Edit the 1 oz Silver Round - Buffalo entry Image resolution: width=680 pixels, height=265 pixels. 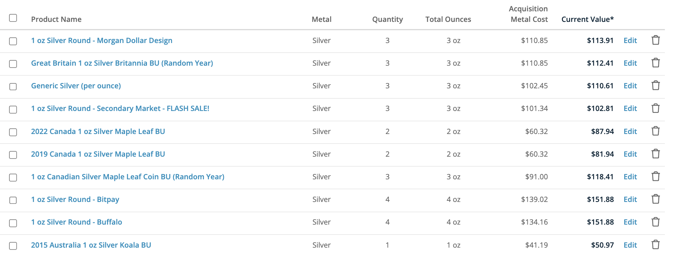tap(630, 222)
